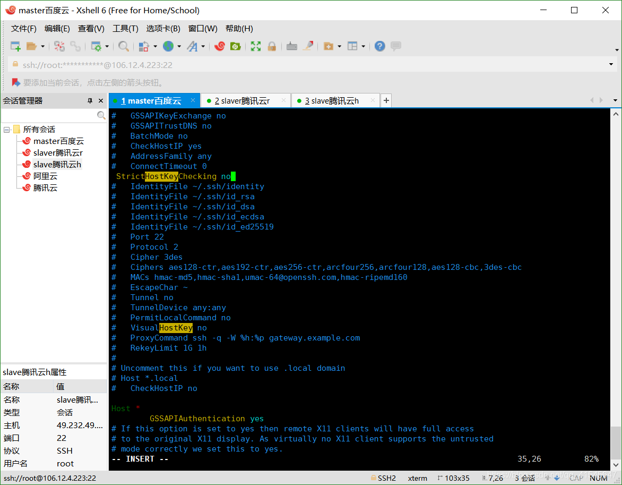Viewport: 622px width, 485px height.
Task: Open the 查看(V) menu
Action: click(91, 29)
